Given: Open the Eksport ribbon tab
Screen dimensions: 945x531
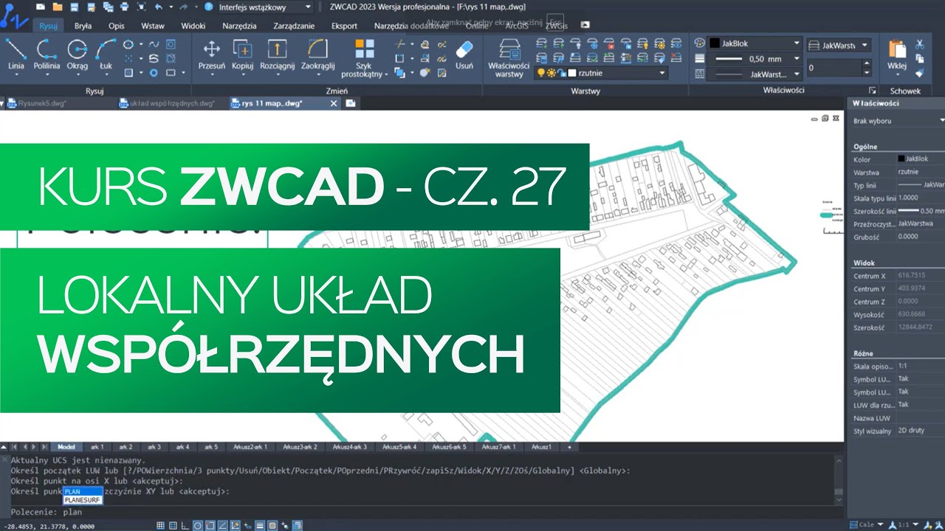Looking at the screenshot, I should tap(344, 25).
